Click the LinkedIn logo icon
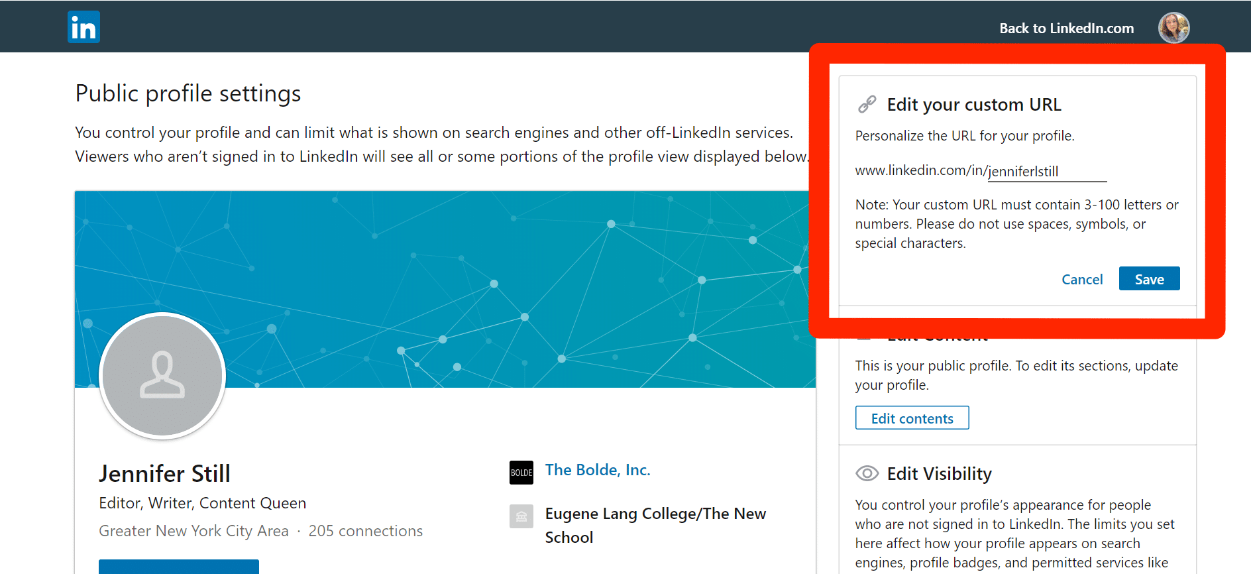 pos(83,27)
